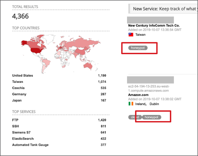The height and width of the screenshot is (156, 198).
Task: Click the honeypot tag under Amazon.com result
Action: pyautogui.click(x=151, y=117)
